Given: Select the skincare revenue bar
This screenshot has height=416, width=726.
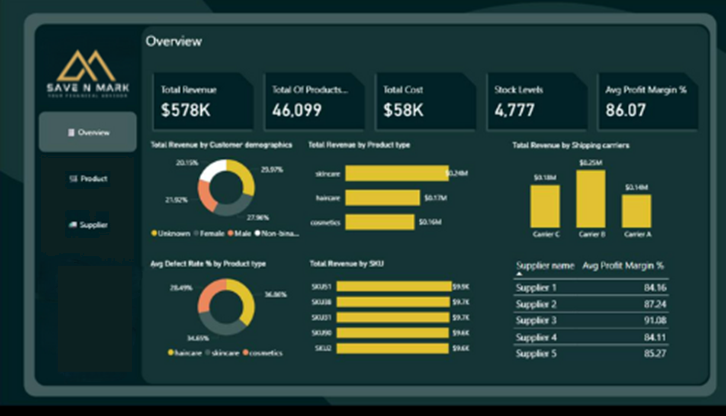Looking at the screenshot, I should 397,173.
